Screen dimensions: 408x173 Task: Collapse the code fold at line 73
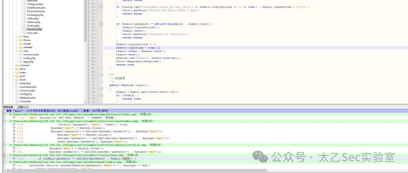(x=102, y=89)
